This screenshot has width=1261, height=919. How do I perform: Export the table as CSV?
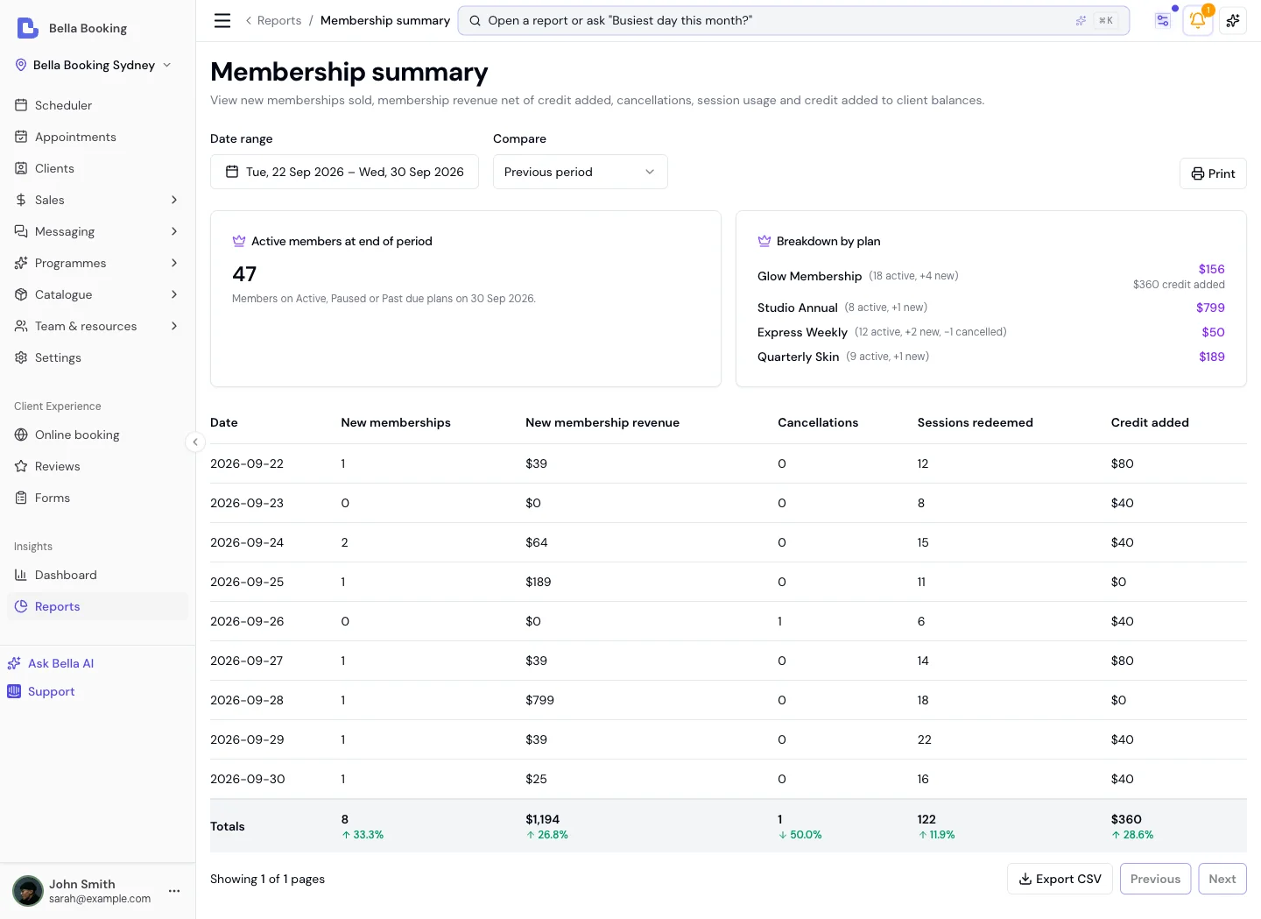1060,879
